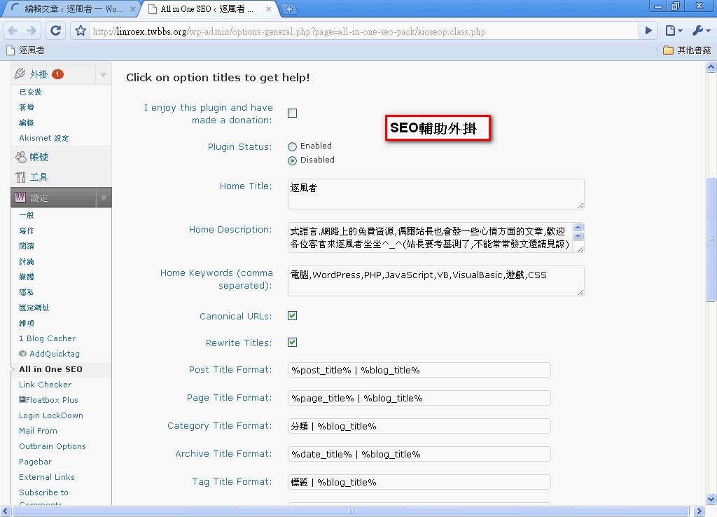Open a new tab with the plus button
717x517 pixels.
coord(289,9)
